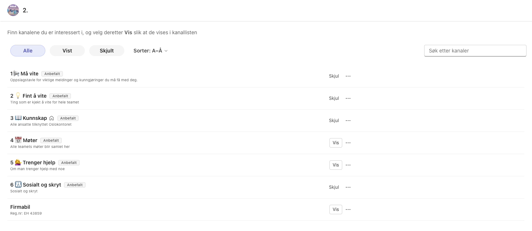
Task: Open more options for Sosialt og skryt
Action: [348, 187]
